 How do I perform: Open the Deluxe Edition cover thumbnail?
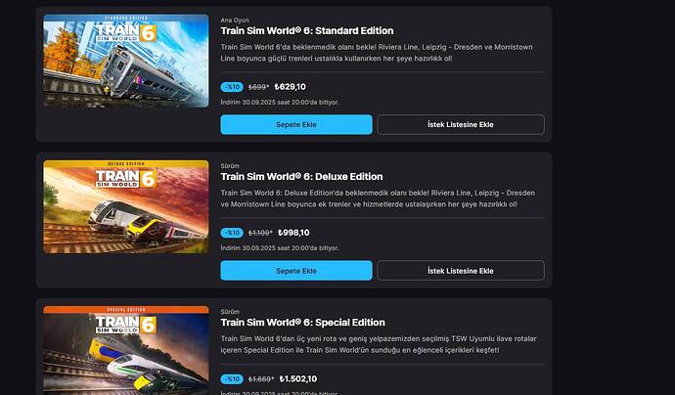(125, 207)
